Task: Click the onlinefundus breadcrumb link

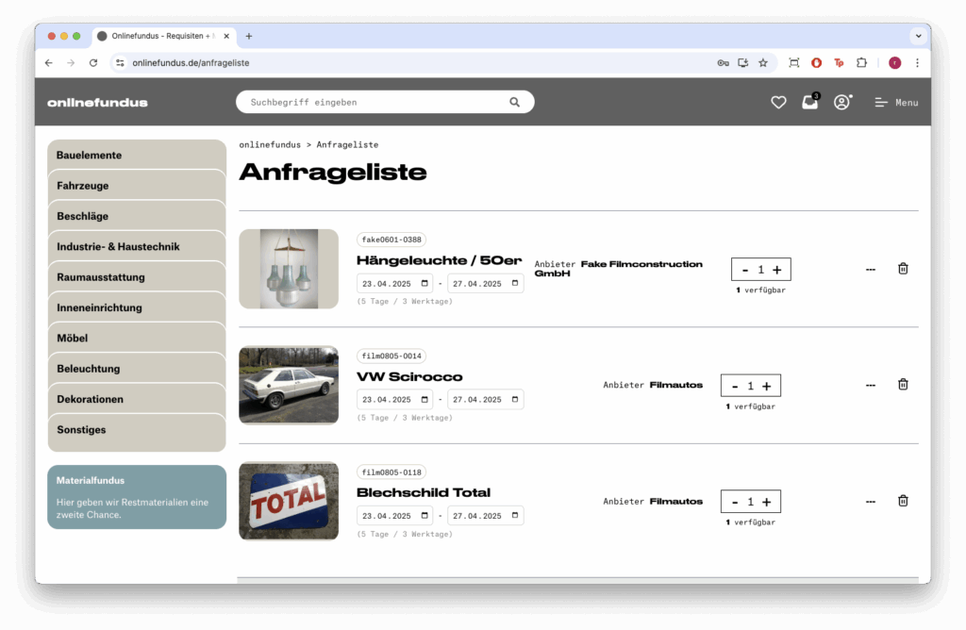Action: [270, 144]
